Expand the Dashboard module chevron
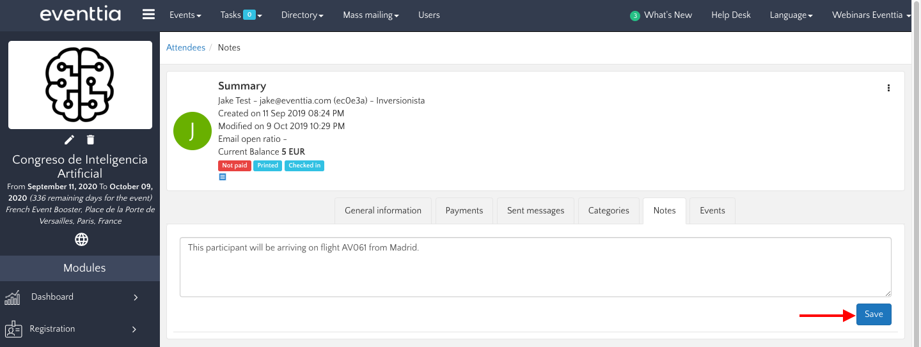Image resolution: width=921 pixels, height=347 pixels. 136,297
